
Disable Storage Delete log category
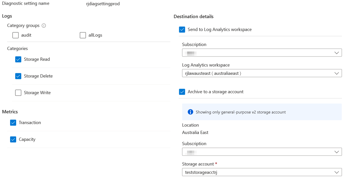pos(18,76)
